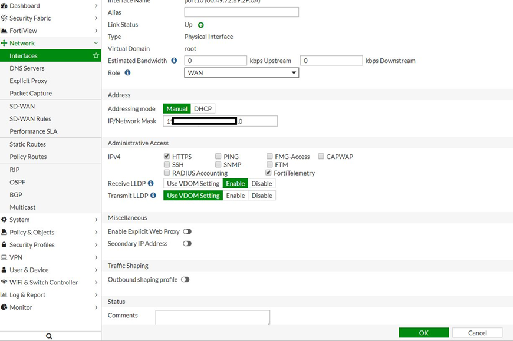Enable the PING checkbox
This screenshot has height=341, width=513.
point(218,157)
